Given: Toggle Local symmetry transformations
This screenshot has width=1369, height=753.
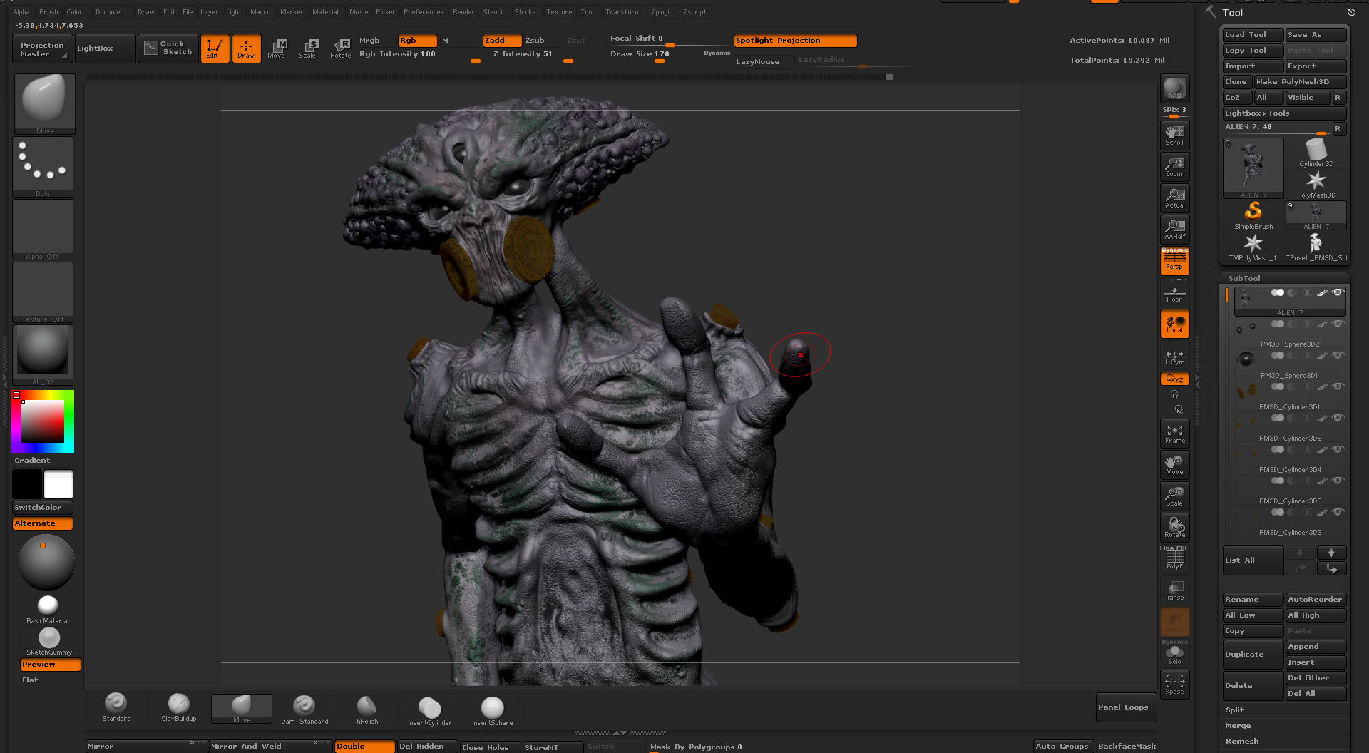Looking at the screenshot, I should tap(1174, 324).
